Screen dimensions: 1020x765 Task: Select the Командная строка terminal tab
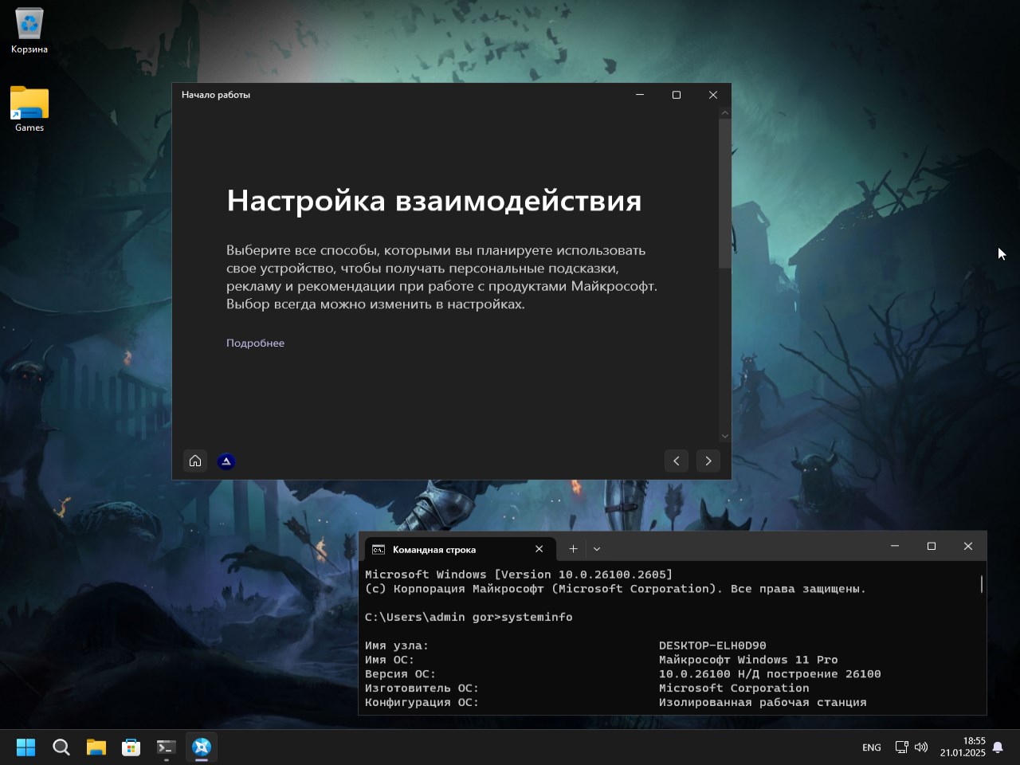[x=458, y=549]
